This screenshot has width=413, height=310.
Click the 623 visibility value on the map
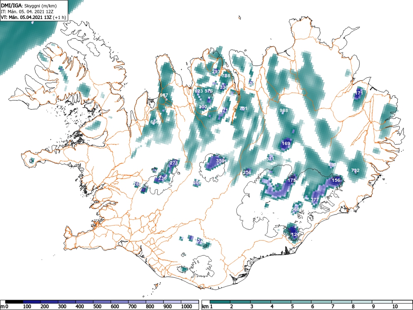click(x=199, y=91)
